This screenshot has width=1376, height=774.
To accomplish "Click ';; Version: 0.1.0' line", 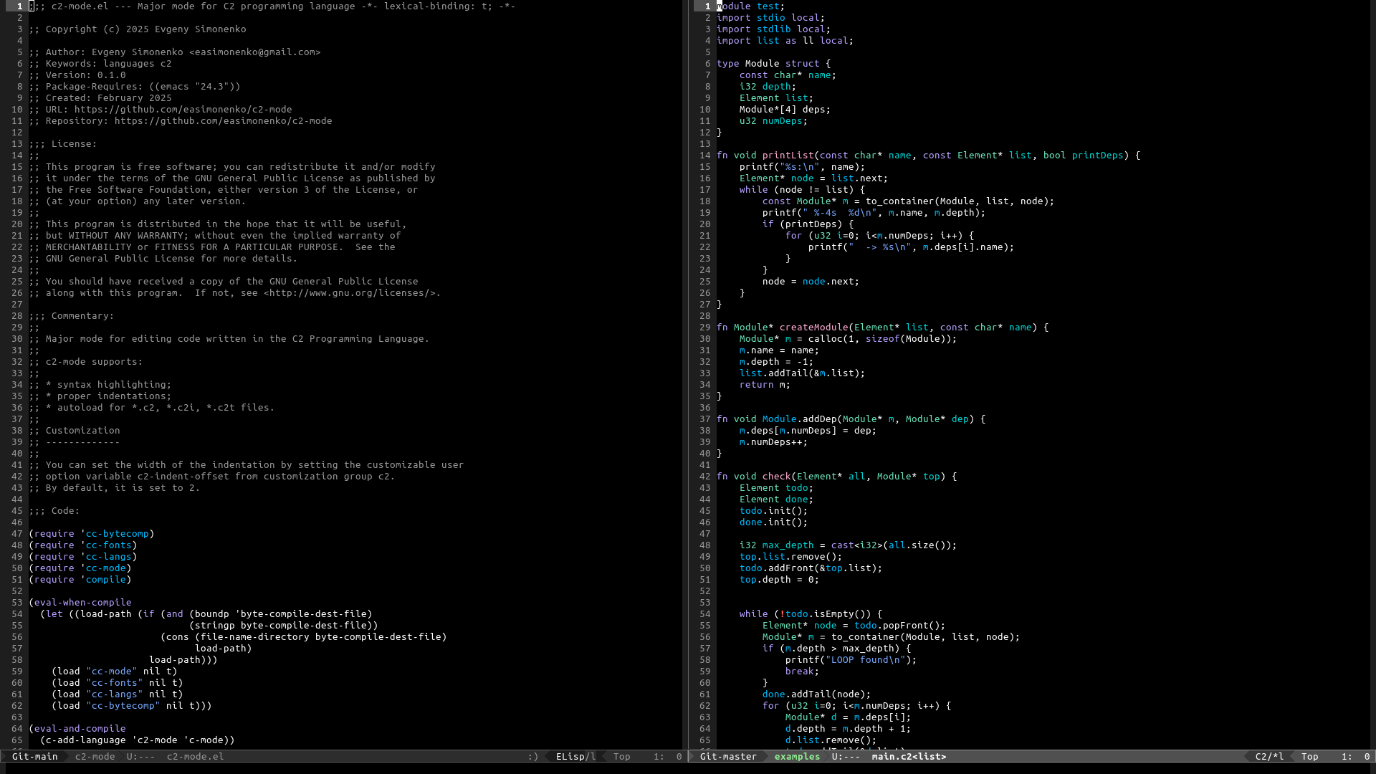I will coord(77,75).
